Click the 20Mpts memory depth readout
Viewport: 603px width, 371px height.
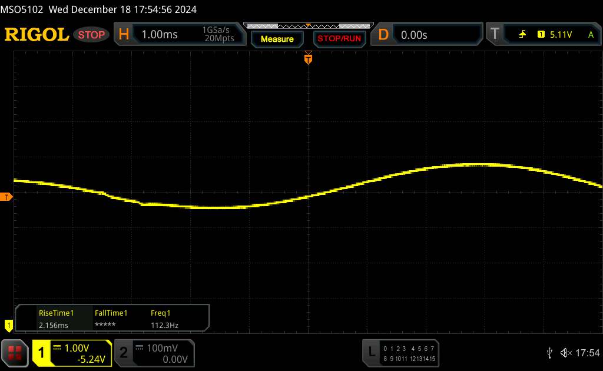pyautogui.click(x=219, y=38)
